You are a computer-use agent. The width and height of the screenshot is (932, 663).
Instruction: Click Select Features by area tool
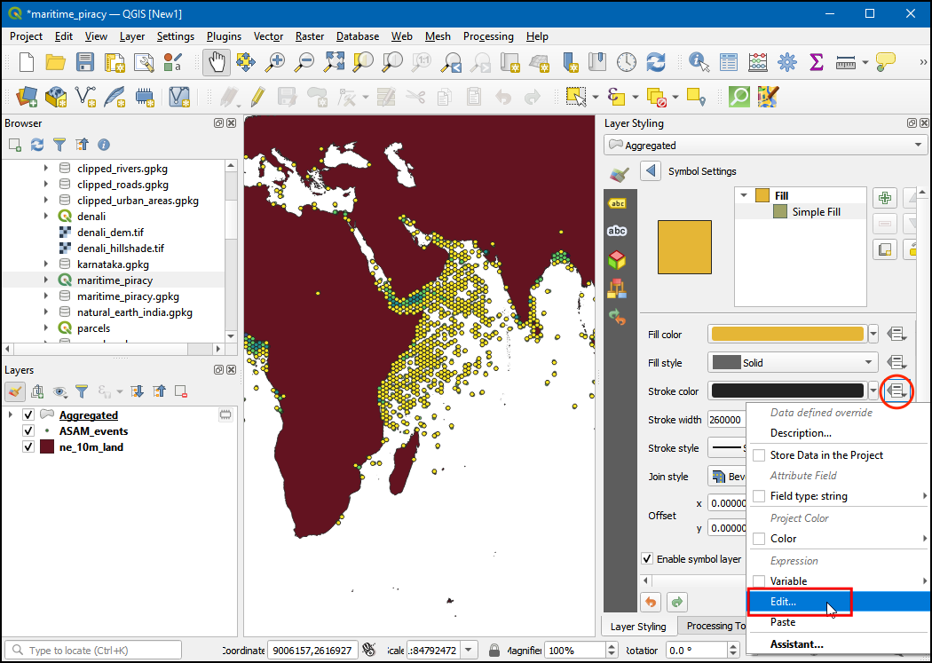(x=576, y=97)
